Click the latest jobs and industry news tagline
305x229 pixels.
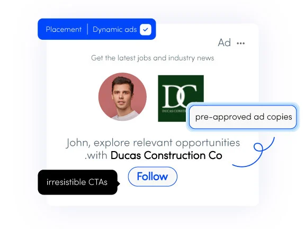pos(152,58)
